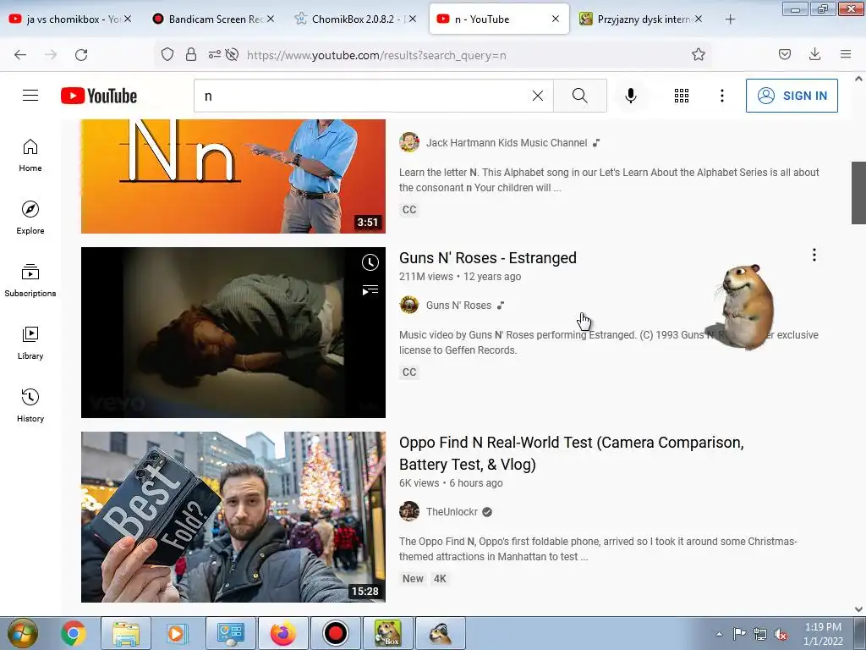This screenshot has height=650, width=866.
Task: Go to Home in the sidebar
Action: pyautogui.click(x=30, y=156)
